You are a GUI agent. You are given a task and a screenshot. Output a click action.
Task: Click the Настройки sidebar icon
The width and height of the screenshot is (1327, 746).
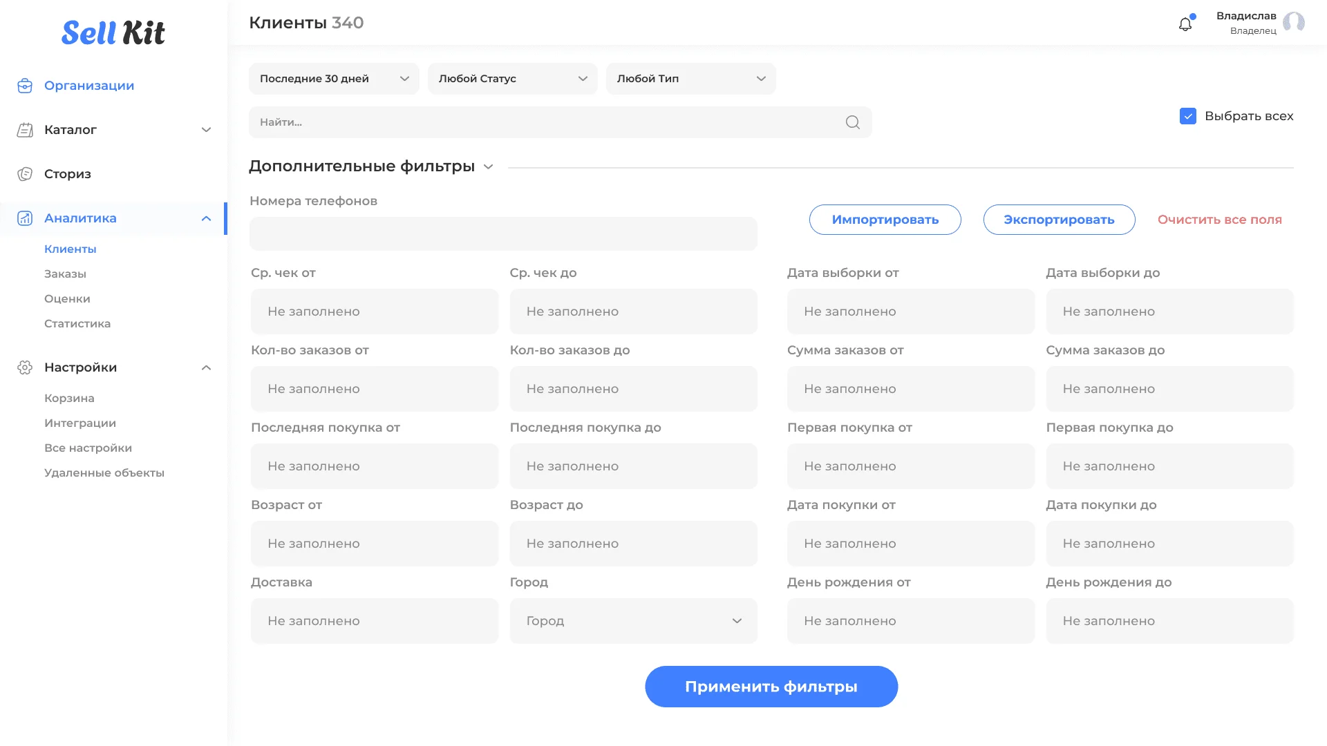26,367
